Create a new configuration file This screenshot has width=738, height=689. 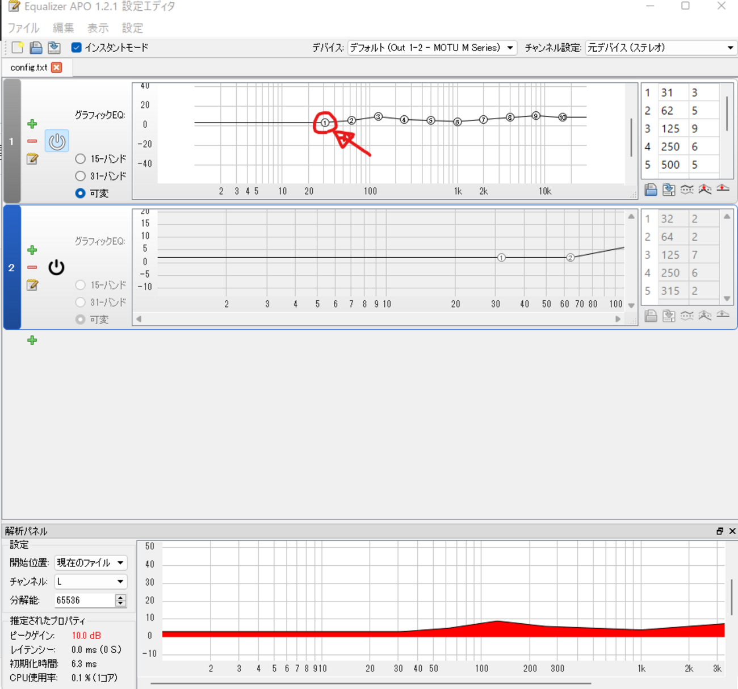click(17, 48)
